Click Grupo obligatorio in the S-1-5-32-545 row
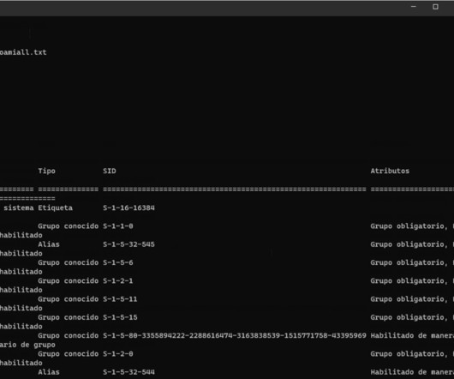The image size is (454, 379). pos(409,244)
